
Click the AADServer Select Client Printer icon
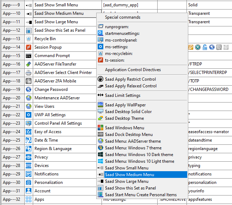[x=29, y=73]
